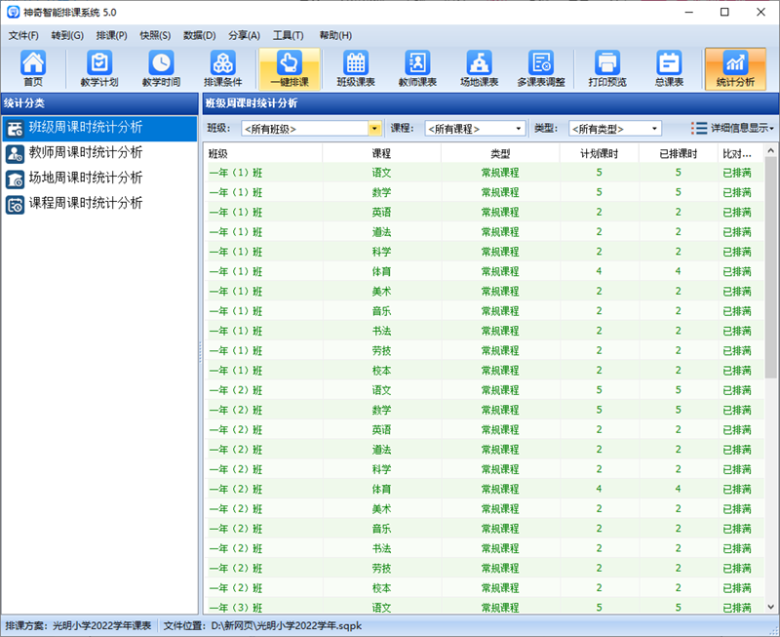Open the 总课表 master timetable icon
The width and height of the screenshot is (780, 637).
click(669, 68)
